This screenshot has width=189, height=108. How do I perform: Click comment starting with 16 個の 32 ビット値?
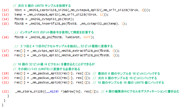pos(54,64)
